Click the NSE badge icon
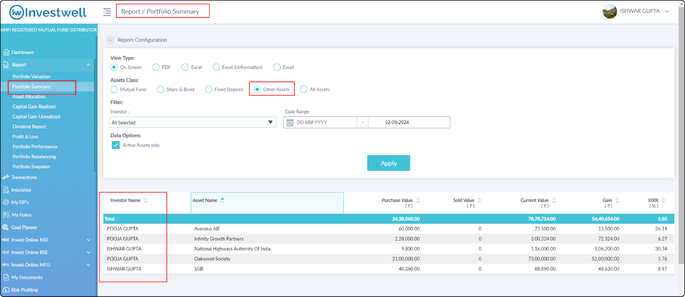 click(6, 240)
